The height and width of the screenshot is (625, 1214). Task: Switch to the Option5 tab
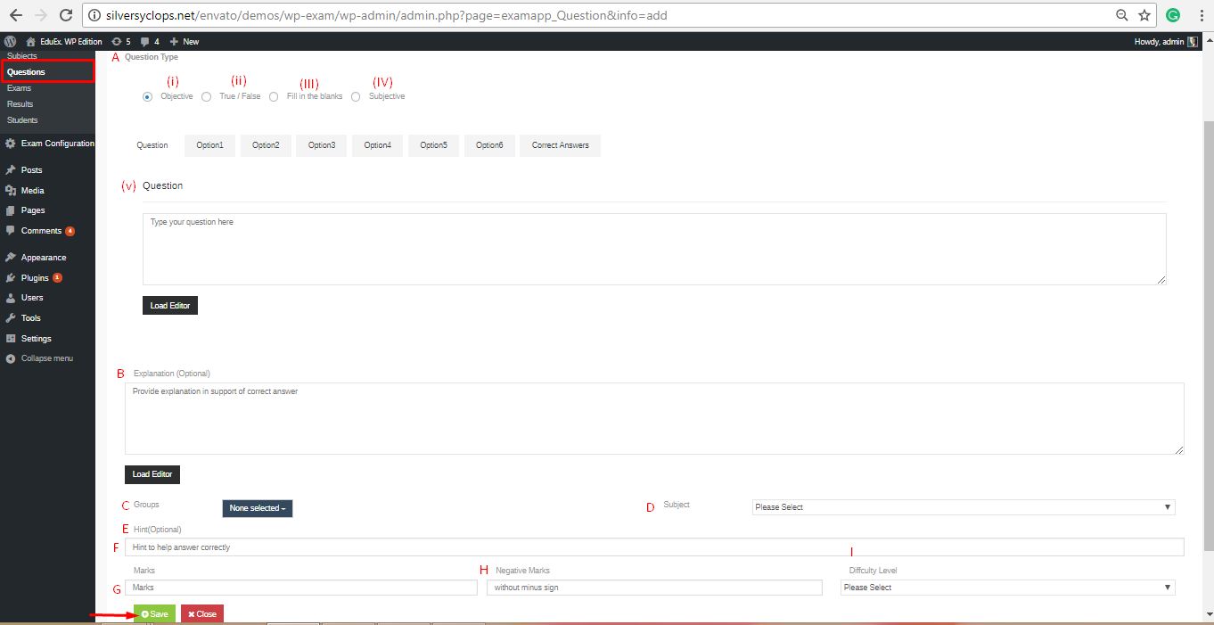pos(433,145)
